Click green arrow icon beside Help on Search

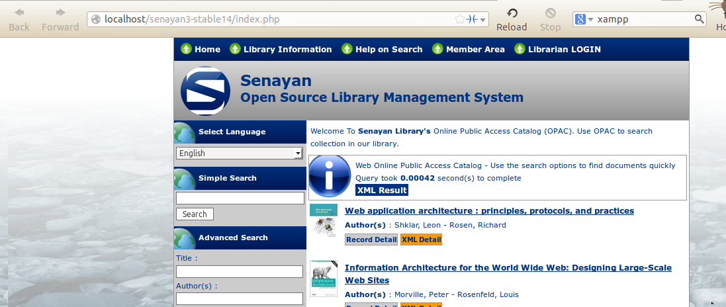click(x=347, y=48)
